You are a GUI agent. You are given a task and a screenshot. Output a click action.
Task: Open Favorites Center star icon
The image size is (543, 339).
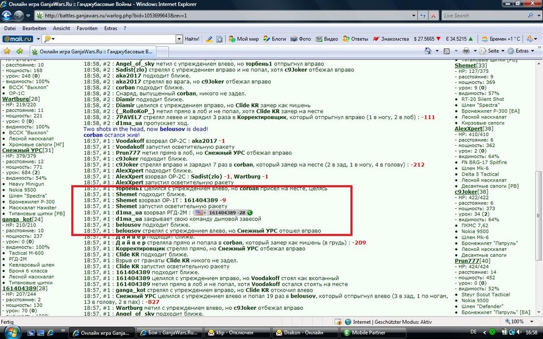[x=7, y=51]
